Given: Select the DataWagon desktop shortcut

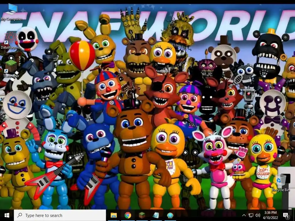Looking at the screenshot, I should coord(11,41).
